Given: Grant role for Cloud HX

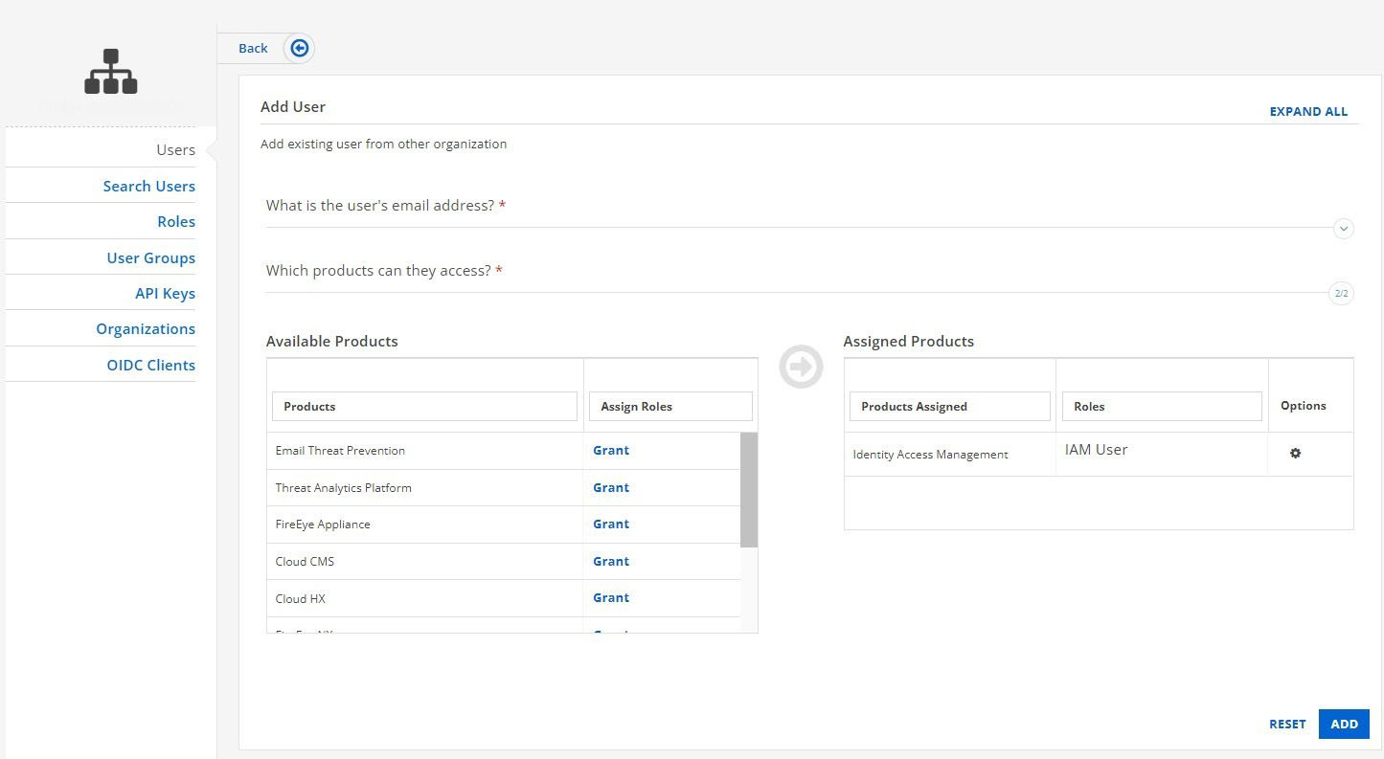Looking at the screenshot, I should [x=611, y=598].
